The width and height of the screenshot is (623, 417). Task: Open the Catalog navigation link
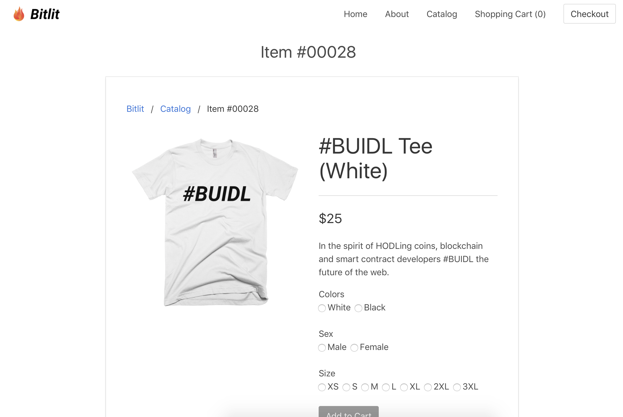click(x=442, y=14)
